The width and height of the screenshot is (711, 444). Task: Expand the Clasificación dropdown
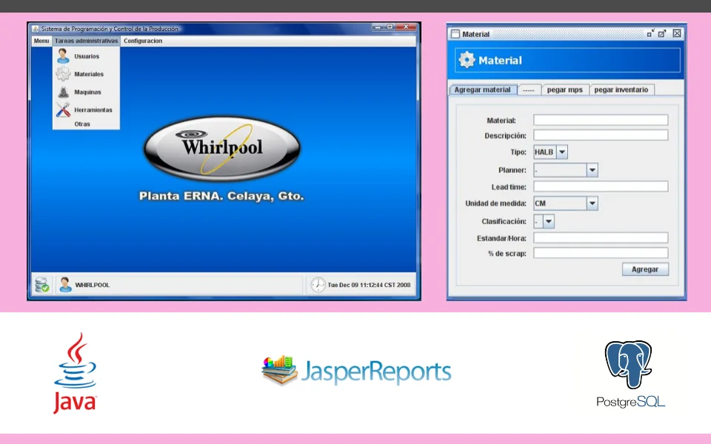[549, 221]
